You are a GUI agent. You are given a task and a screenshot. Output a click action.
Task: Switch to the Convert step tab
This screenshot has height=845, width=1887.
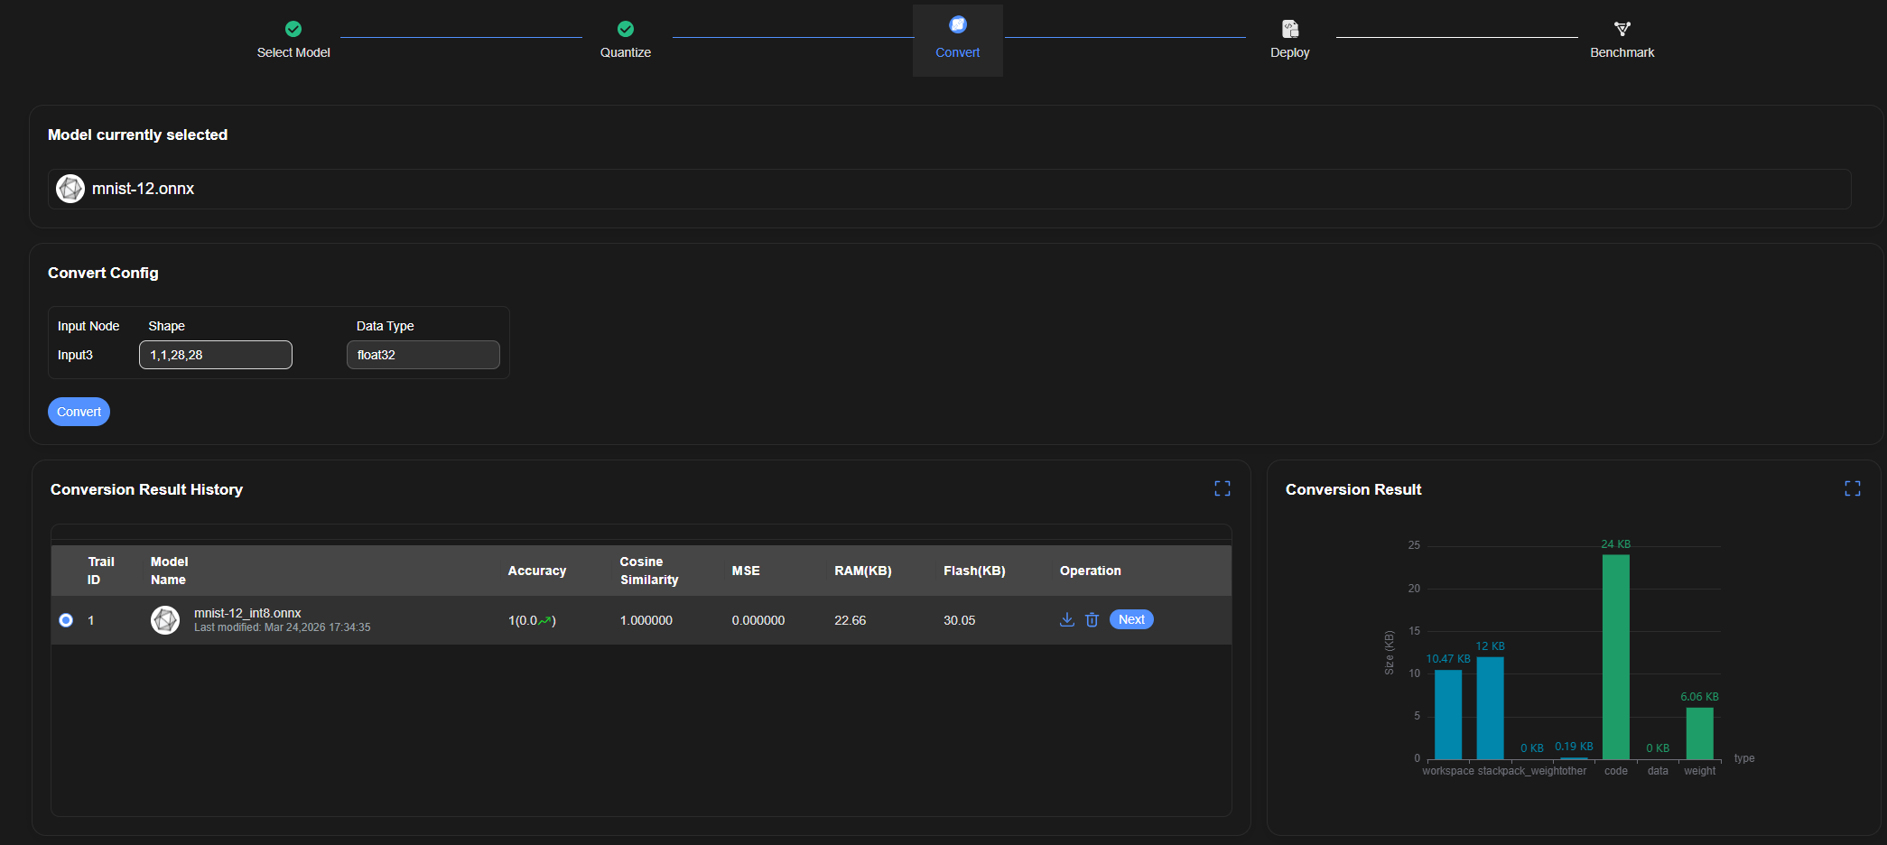pos(957,41)
